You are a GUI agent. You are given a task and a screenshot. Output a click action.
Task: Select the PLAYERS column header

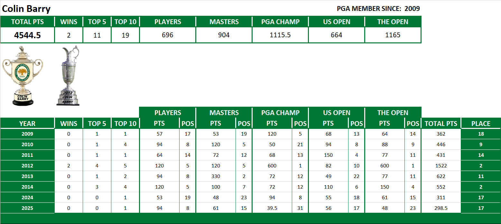click(167, 22)
